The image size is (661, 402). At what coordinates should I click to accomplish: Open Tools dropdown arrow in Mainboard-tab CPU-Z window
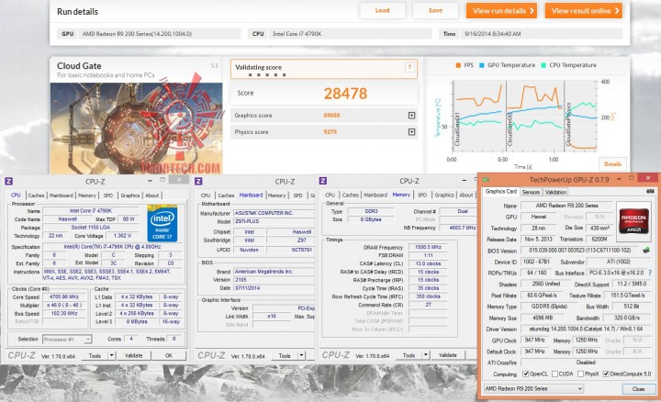(301, 355)
